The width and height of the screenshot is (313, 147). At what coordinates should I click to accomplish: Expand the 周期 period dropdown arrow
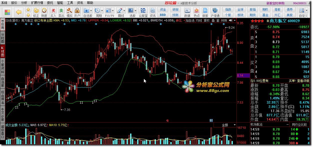click(x=102, y=11)
